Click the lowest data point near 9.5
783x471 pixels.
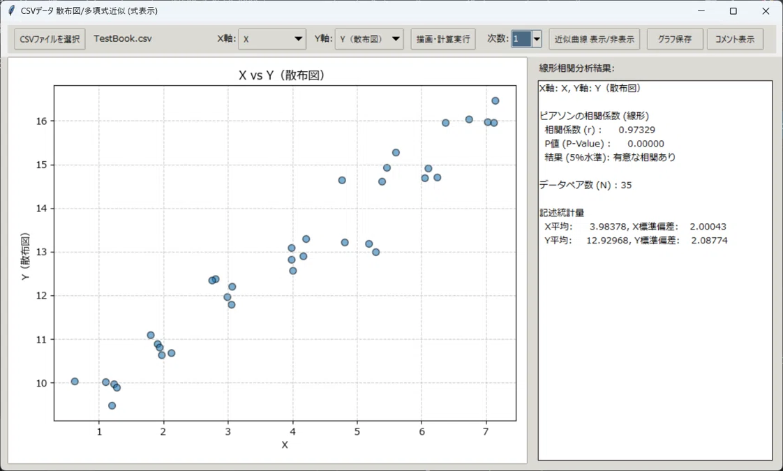click(x=112, y=405)
